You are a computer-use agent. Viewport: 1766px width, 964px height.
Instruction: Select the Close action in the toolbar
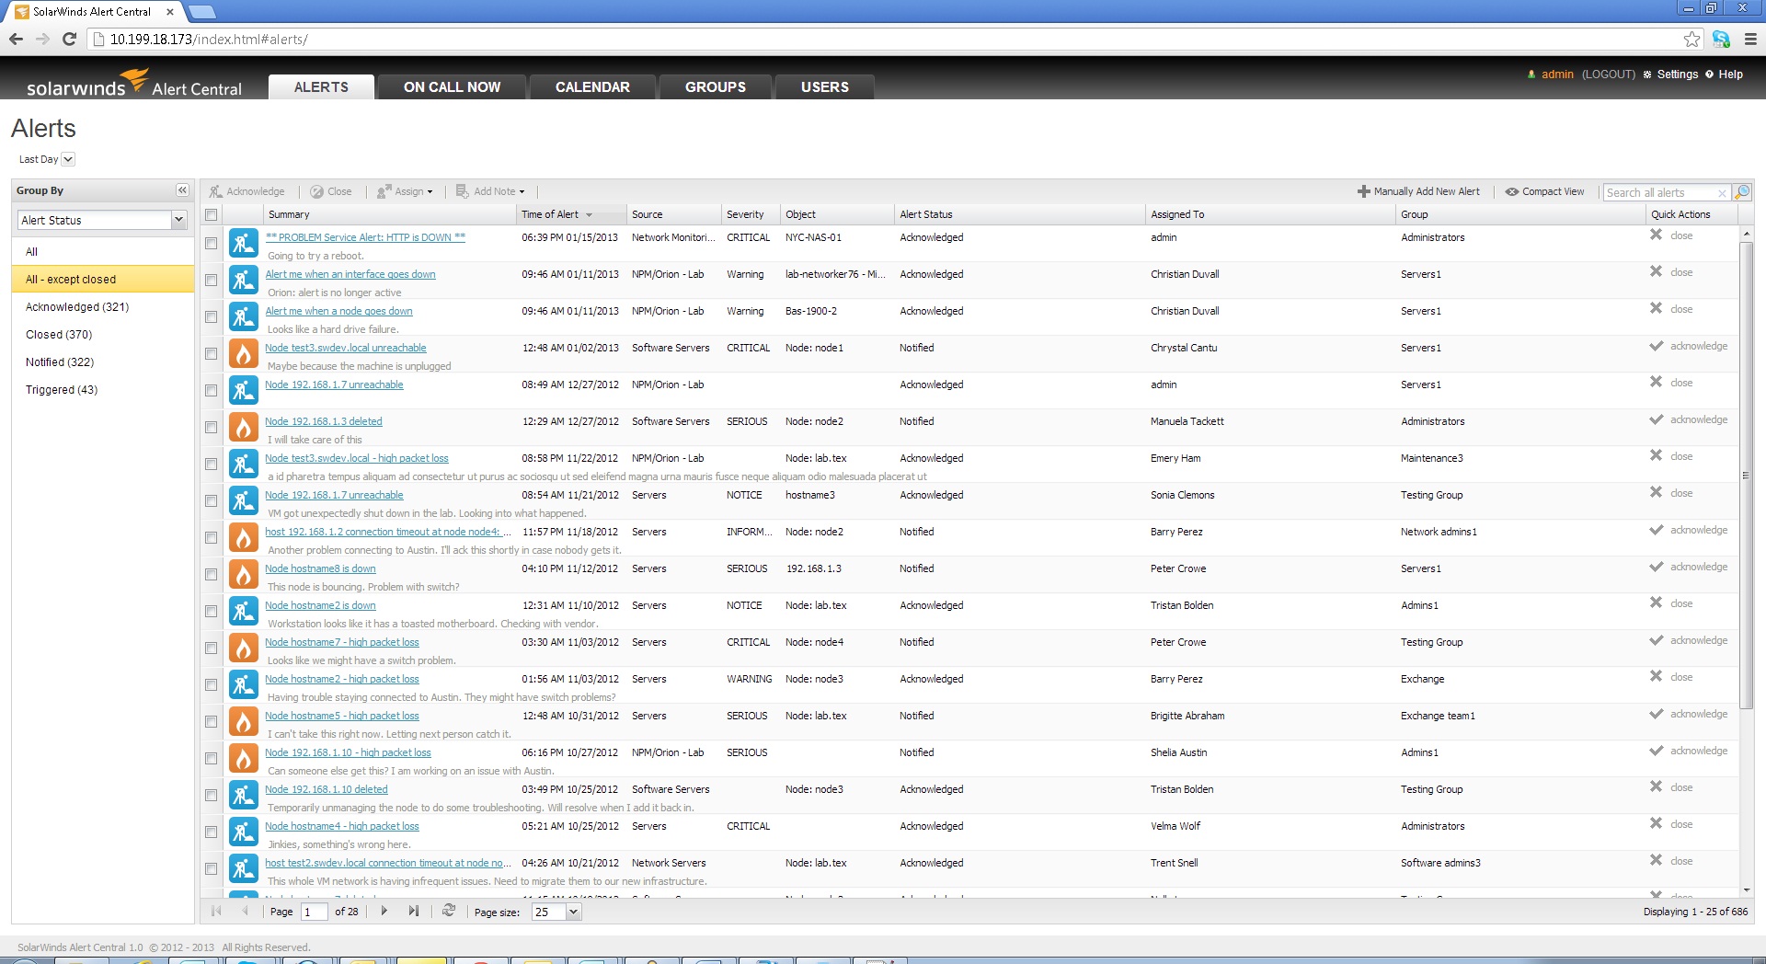[317, 191]
